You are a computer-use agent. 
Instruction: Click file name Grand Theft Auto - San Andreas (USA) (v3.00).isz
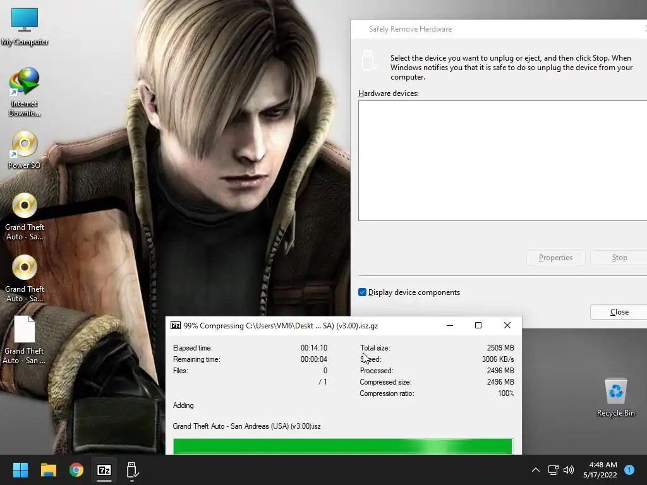click(246, 426)
